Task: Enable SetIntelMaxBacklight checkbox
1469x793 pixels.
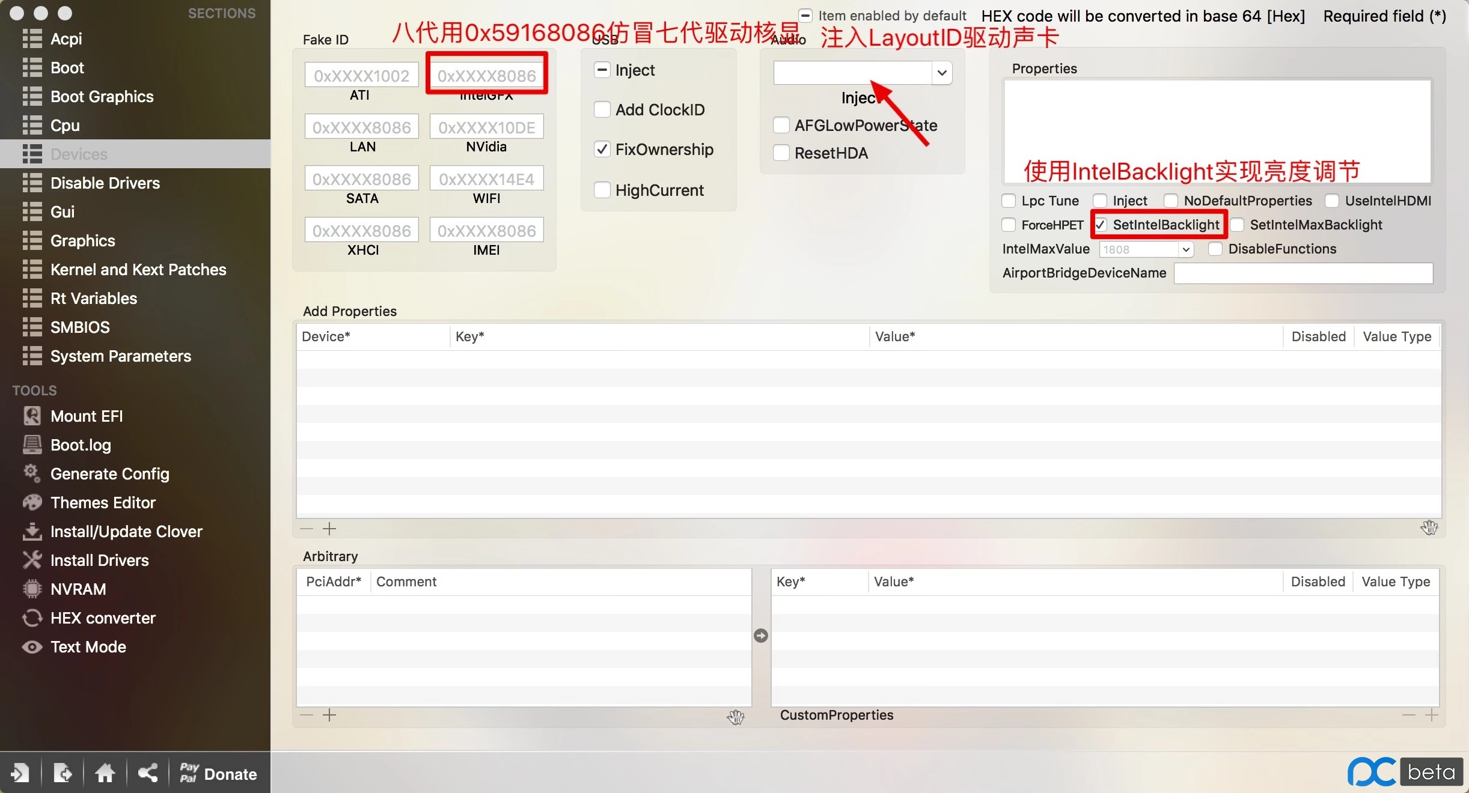Action: coord(1238,225)
